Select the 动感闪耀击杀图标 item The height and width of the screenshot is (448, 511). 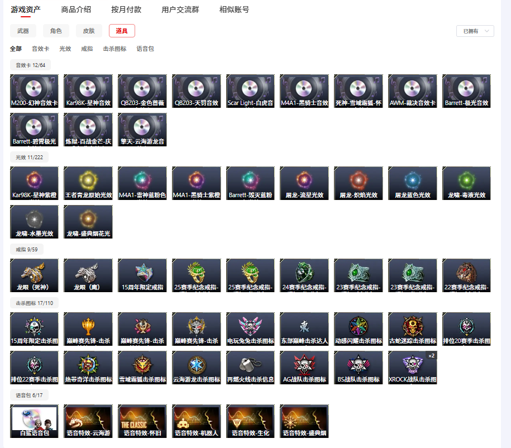(359, 329)
